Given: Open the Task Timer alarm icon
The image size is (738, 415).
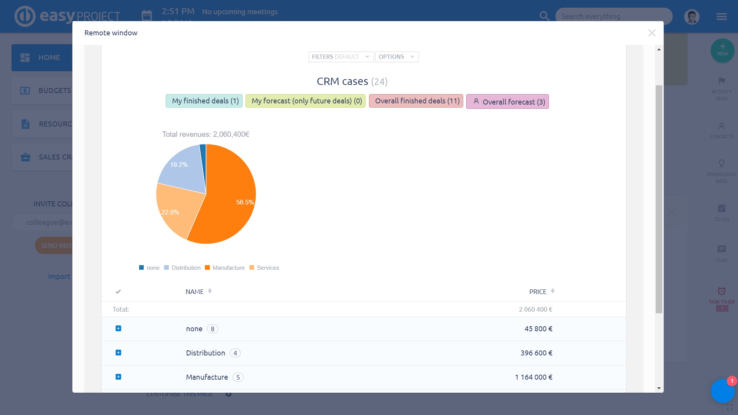Looking at the screenshot, I should click(x=721, y=291).
